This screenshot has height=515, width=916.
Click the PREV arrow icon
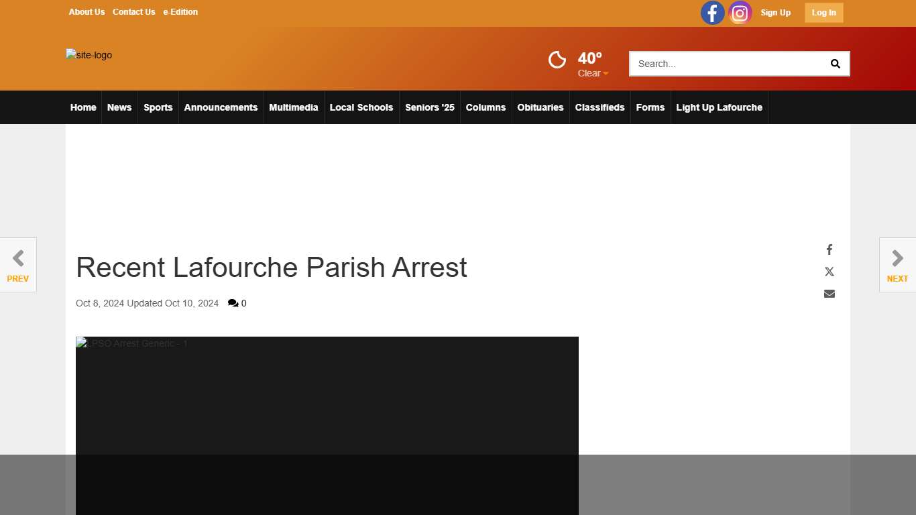point(18,257)
